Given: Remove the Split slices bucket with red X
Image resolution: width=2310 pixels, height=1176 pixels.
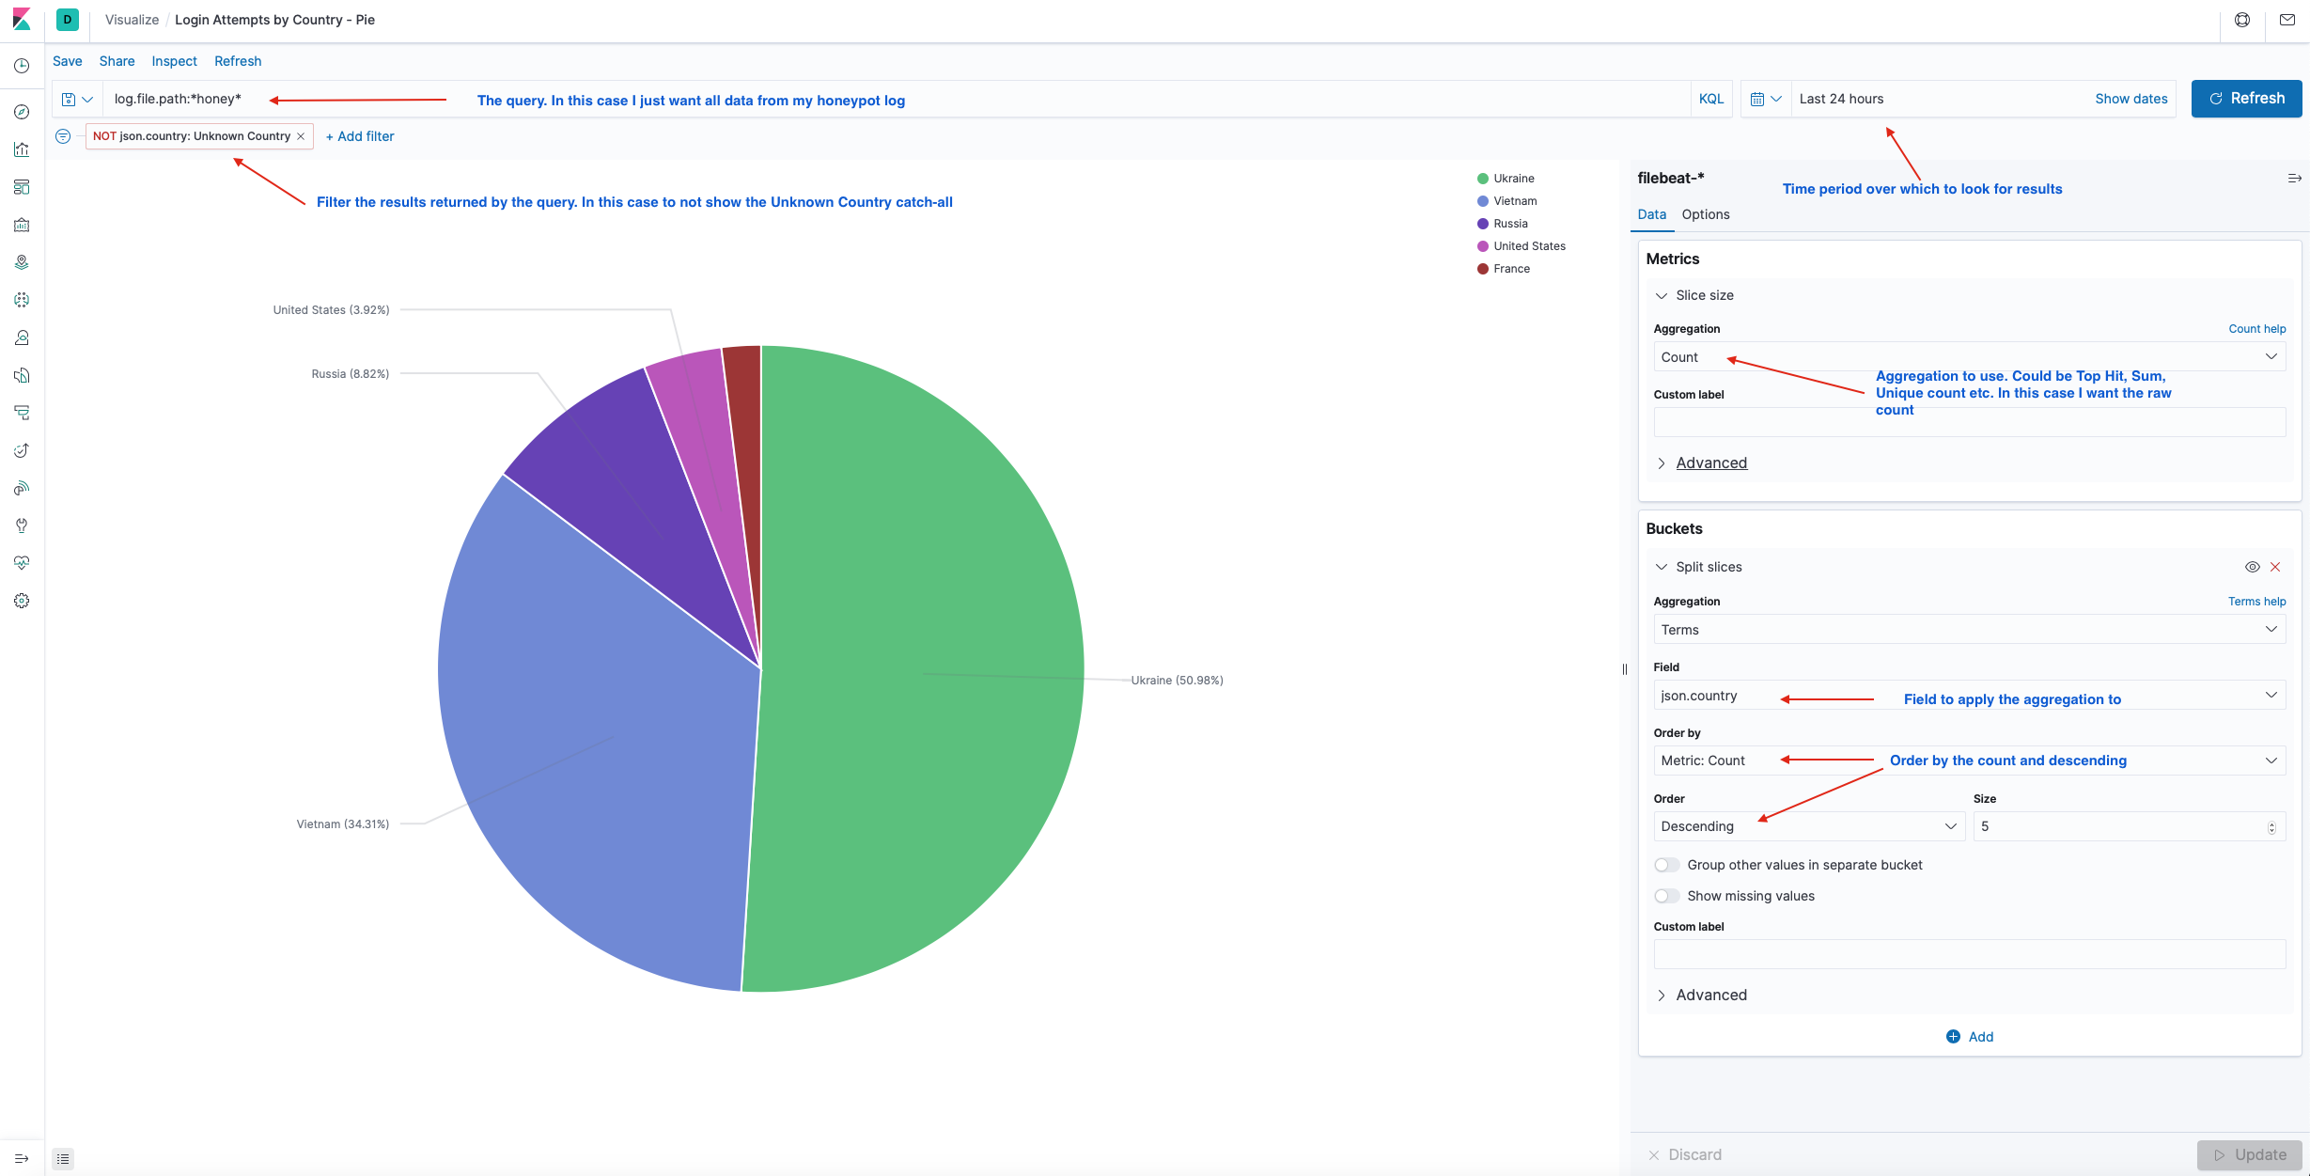Looking at the screenshot, I should tap(2275, 567).
